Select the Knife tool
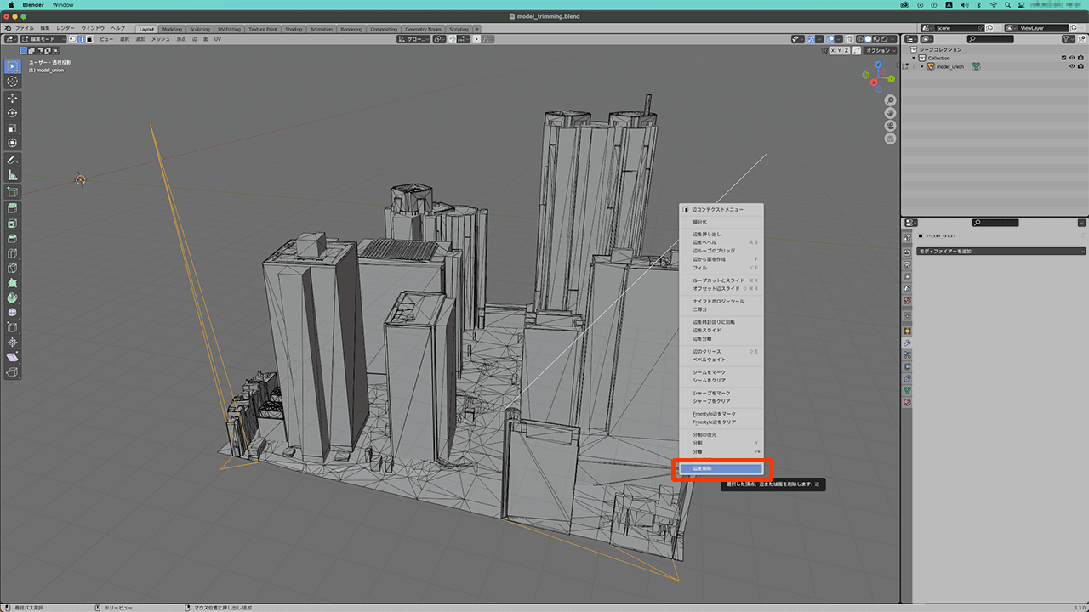 (13, 269)
